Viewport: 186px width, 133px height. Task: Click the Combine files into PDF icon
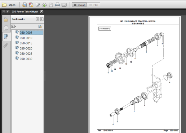[31, 5]
